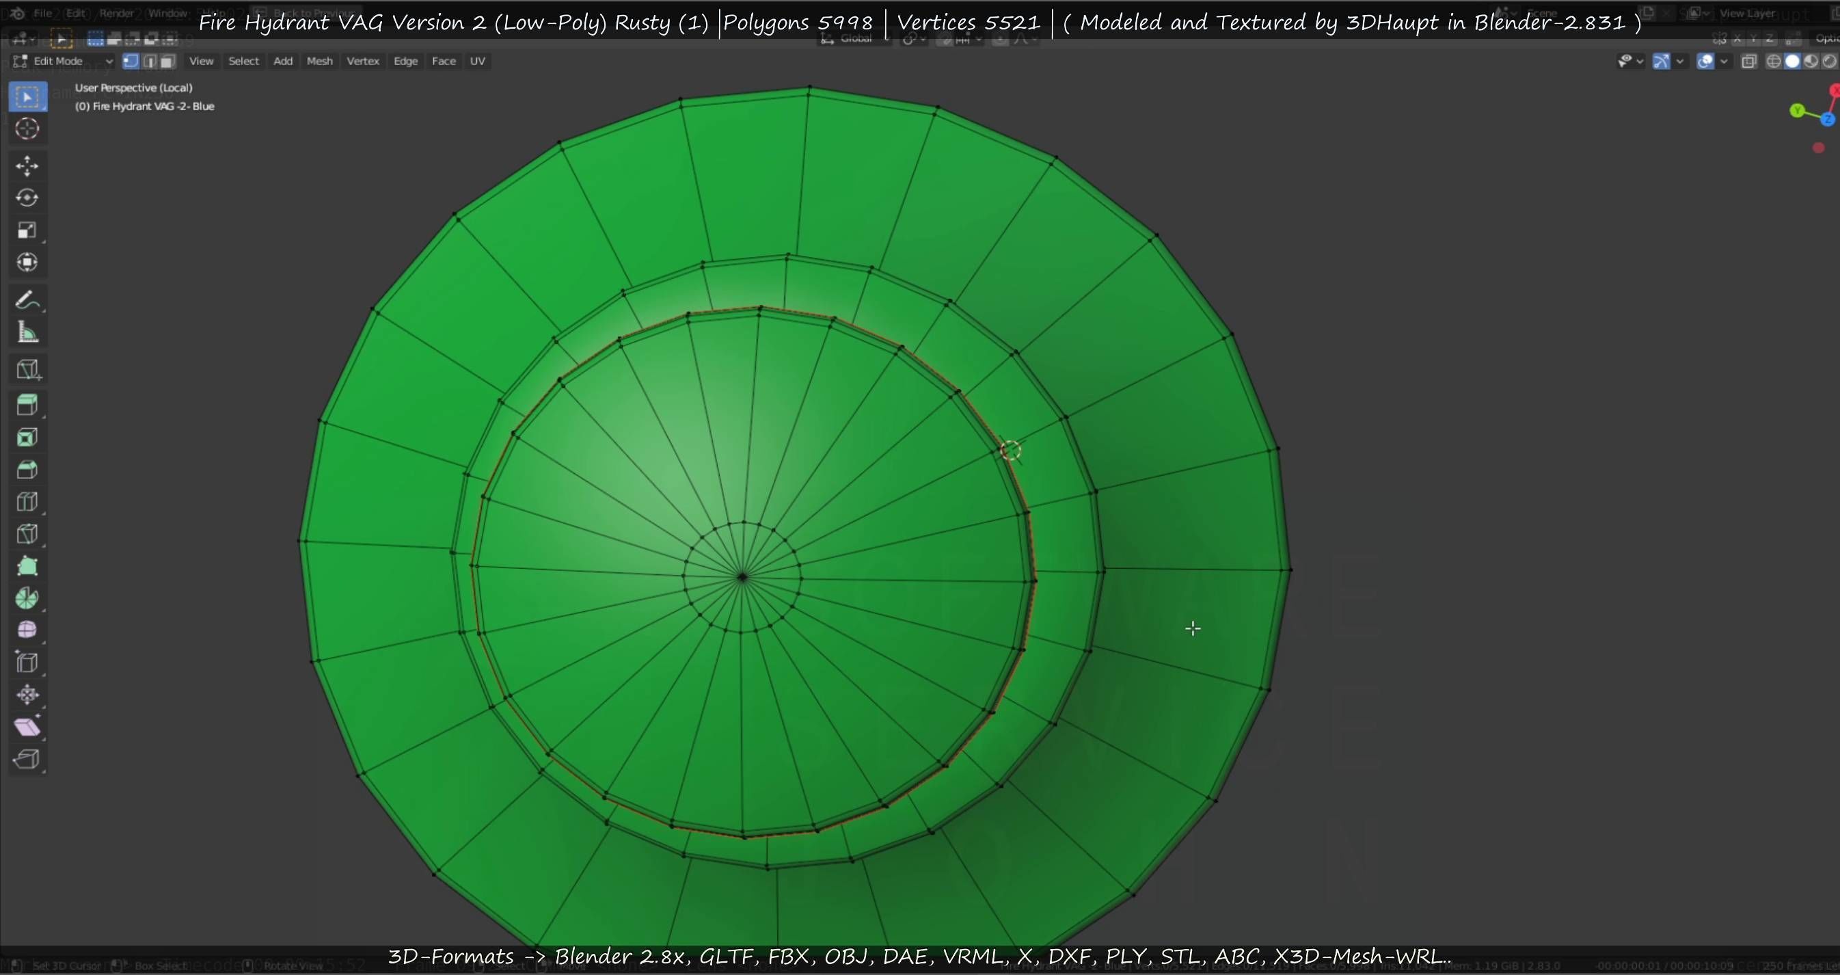
Task: Expand the gizmo options arrow
Action: click(1680, 62)
